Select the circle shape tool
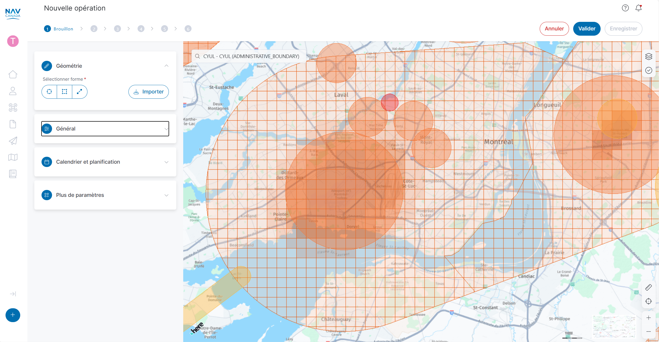This screenshot has height=342, width=659. click(x=49, y=92)
